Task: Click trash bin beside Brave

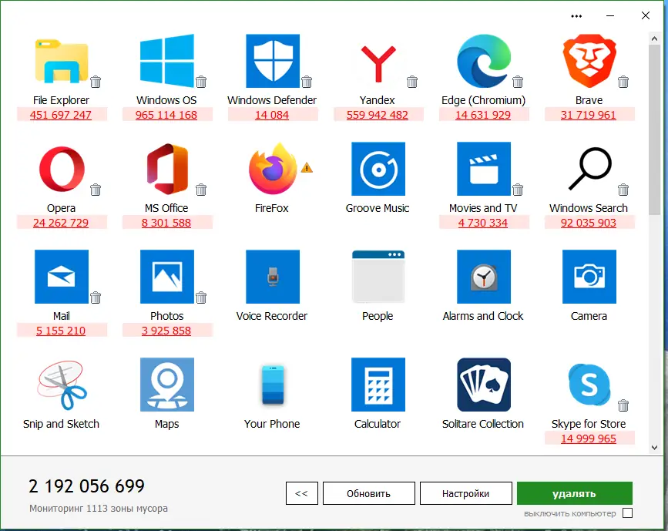Action: [623, 82]
